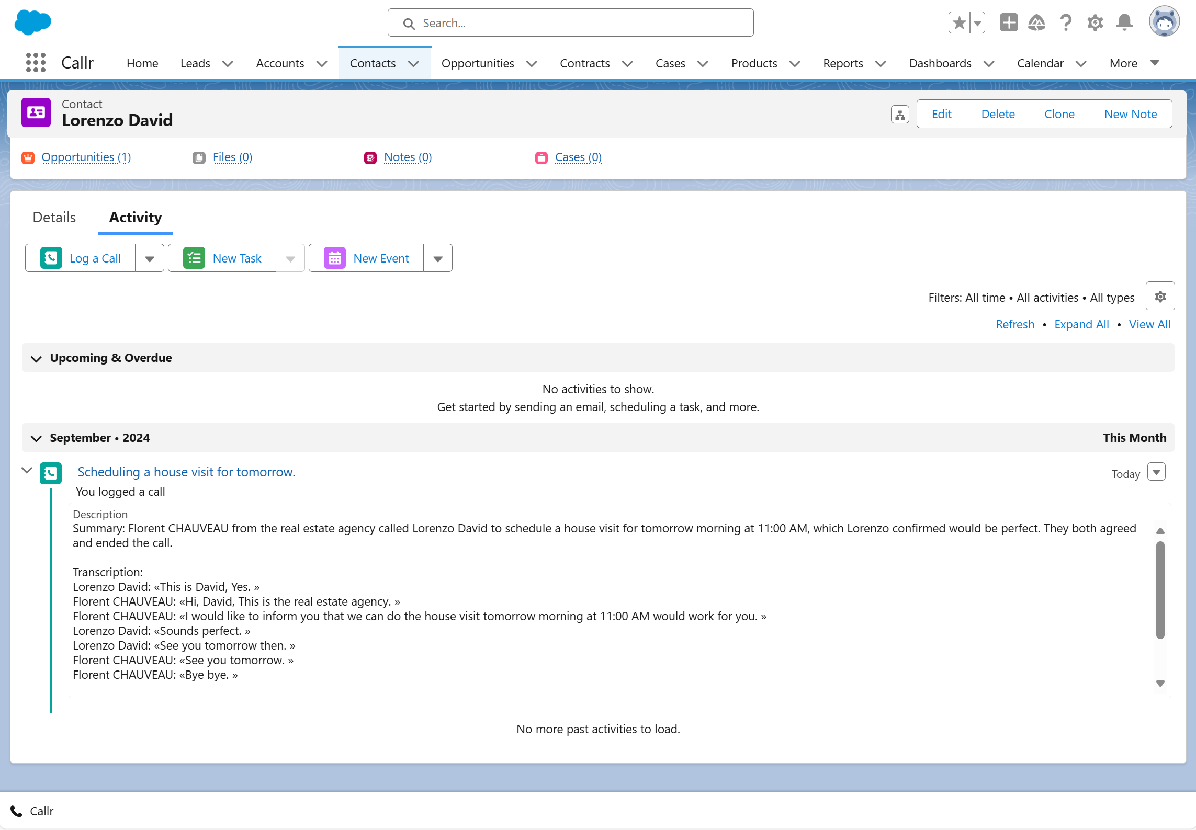Viewport: 1196px width, 830px height.
Task: Collapse the Upcoming & Overdue section
Action: (x=36, y=359)
